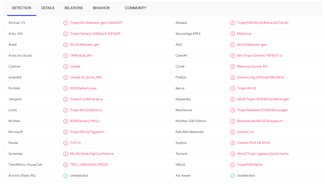The width and height of the screenshot is (325, 184).
Task: Click the Jiangmin vendor name
Action: [15, 99]
